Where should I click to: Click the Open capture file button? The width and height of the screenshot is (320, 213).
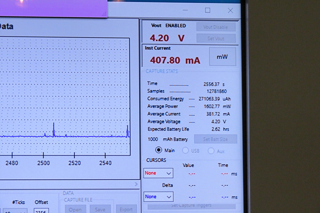[75, 209]
